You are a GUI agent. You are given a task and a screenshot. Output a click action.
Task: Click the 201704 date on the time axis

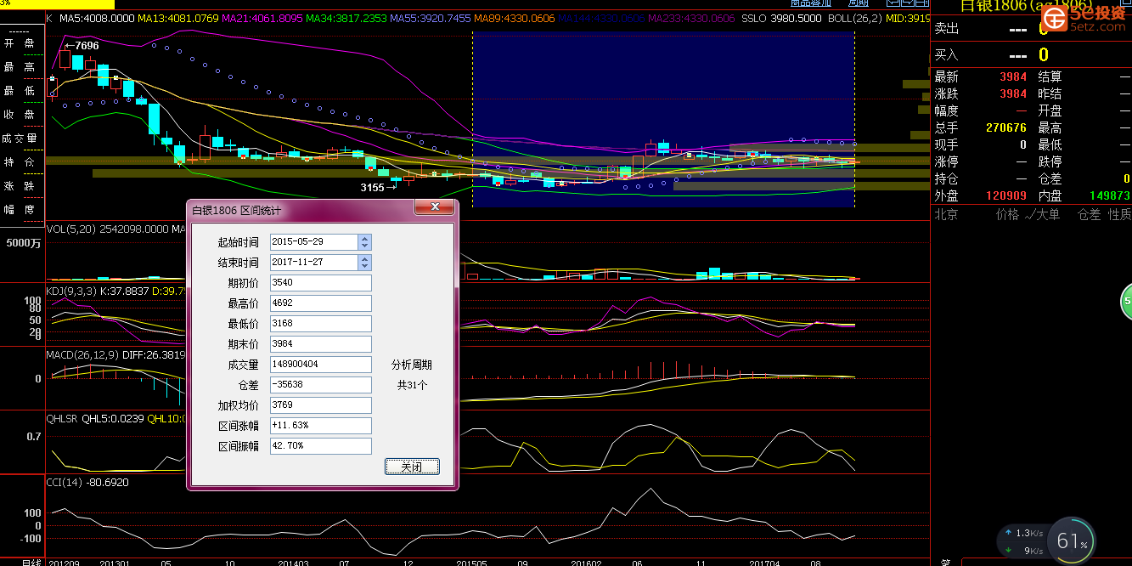coord(766,563)
